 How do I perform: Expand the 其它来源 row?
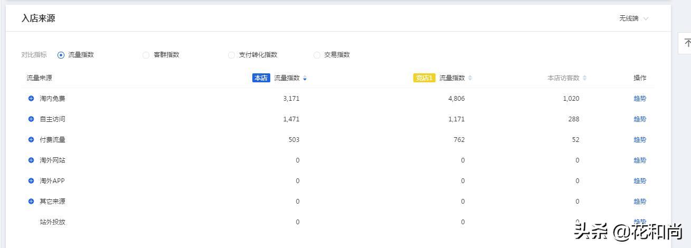(31, 201)
